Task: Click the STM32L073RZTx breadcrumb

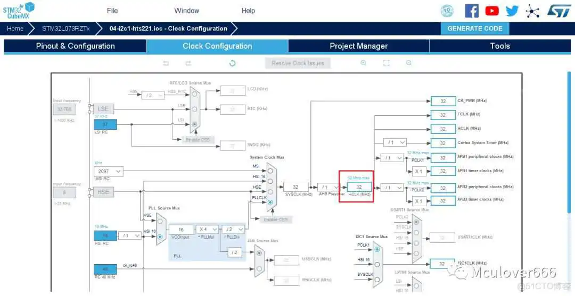Action: point(67,29)
